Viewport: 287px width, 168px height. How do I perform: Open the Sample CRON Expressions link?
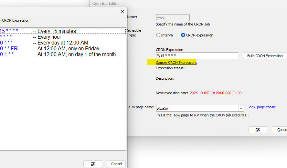176,63
